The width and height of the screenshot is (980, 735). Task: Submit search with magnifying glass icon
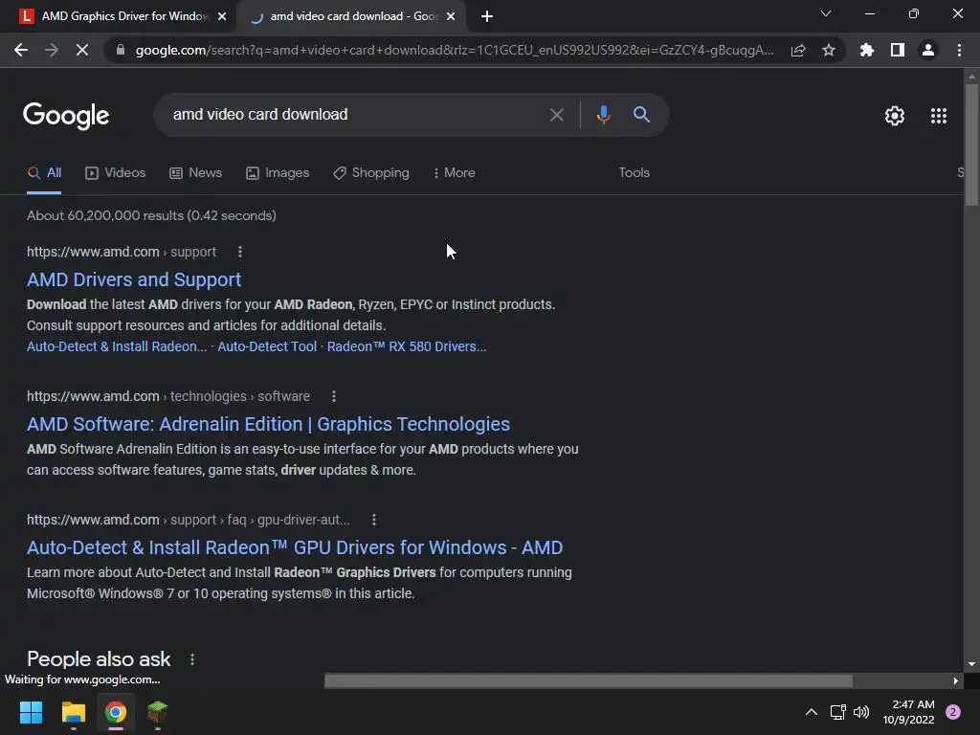641,115
